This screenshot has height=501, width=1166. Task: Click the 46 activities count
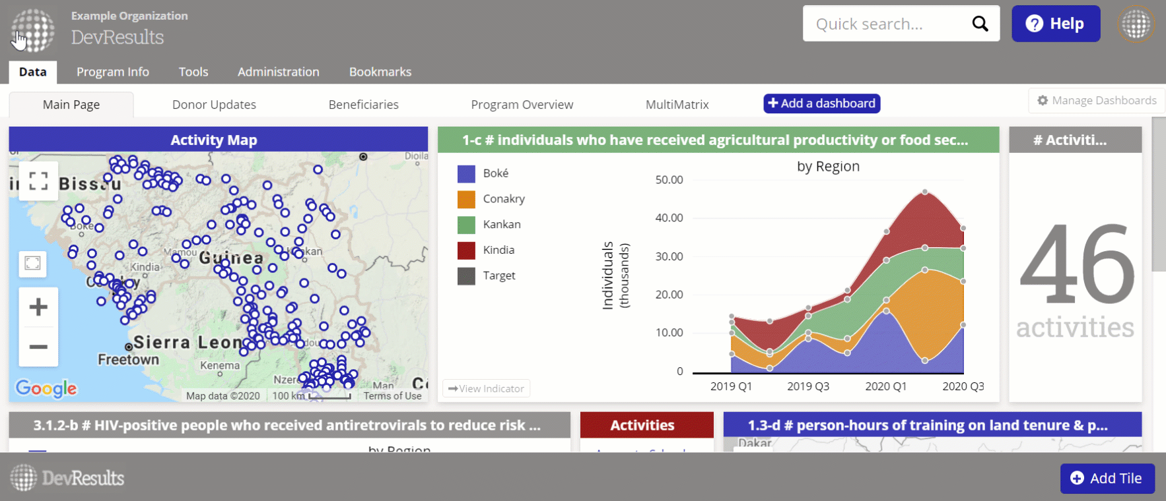click(1076, 280)
